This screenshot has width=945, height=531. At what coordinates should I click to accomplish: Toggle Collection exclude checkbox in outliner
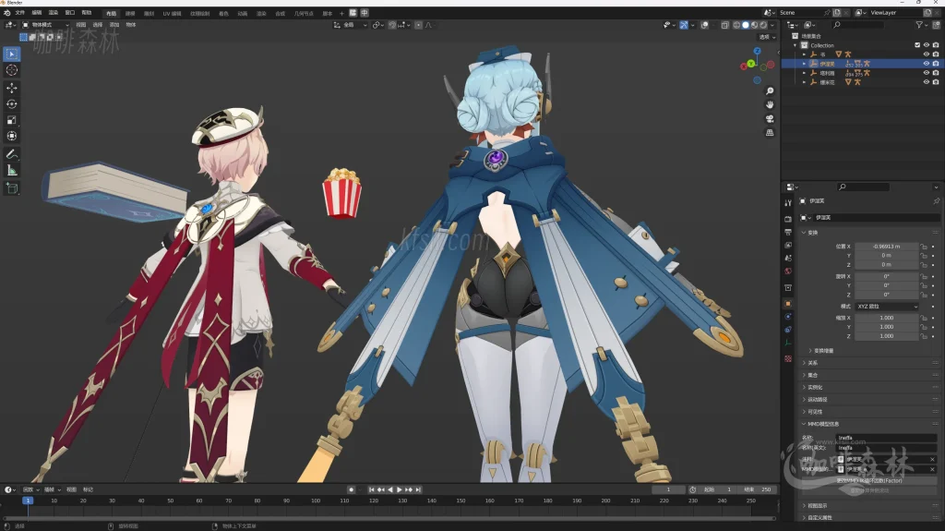(x=917, y=45)
